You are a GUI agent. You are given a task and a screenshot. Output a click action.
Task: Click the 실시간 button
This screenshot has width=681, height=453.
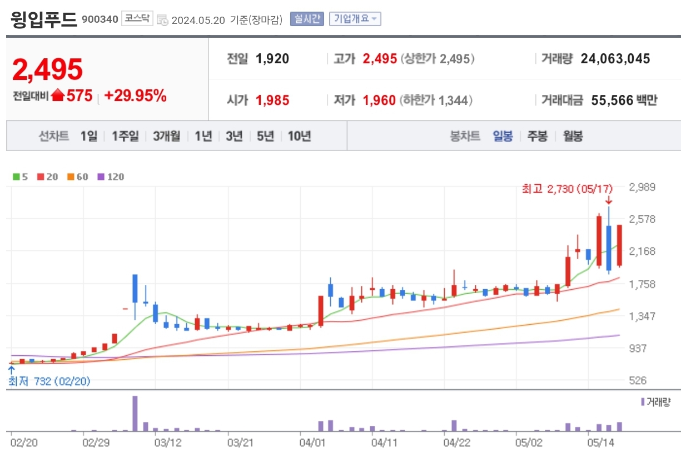click(x=307, y=19)
